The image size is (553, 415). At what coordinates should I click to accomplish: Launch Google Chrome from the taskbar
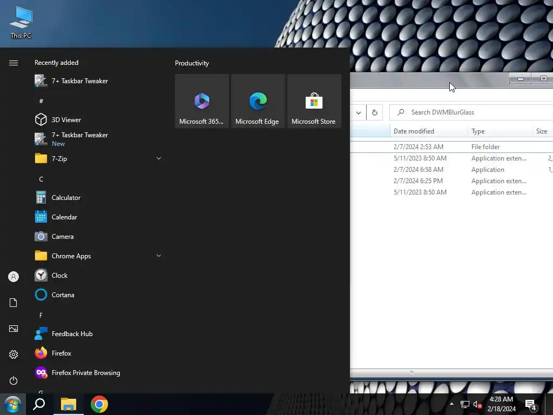pyautogui.click(x=99, y=404)
